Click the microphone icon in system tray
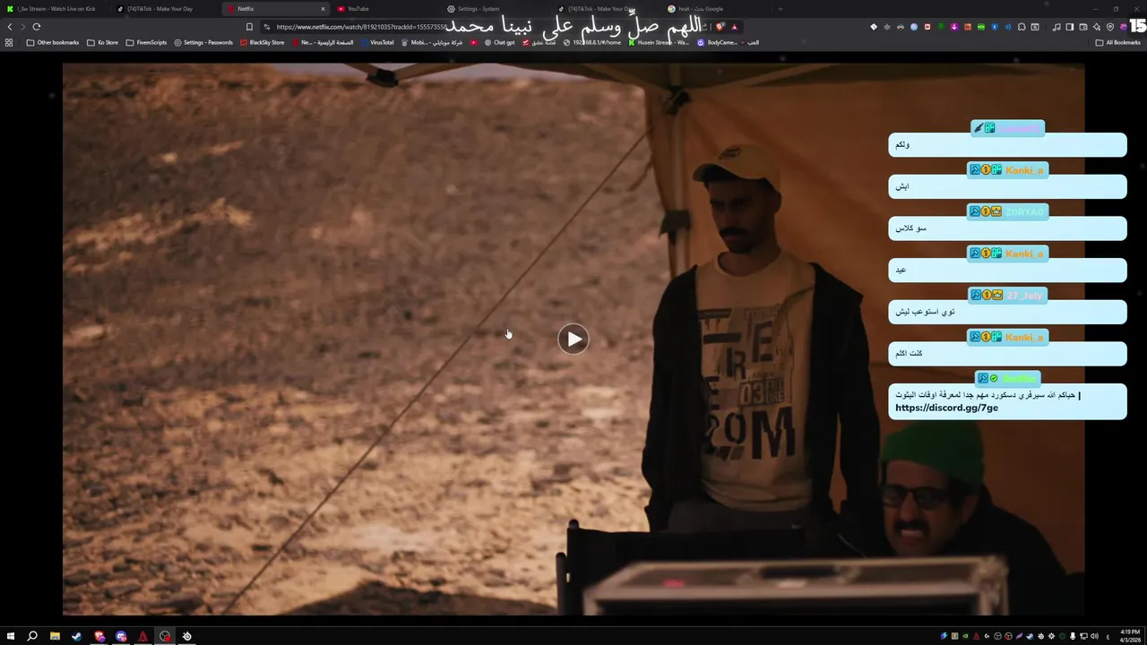 pyautogui.click(x=1073, y=636)
